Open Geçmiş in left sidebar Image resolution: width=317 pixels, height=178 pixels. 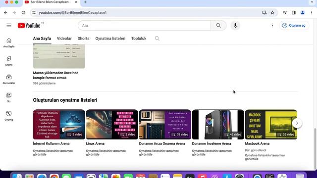point(9,116)
